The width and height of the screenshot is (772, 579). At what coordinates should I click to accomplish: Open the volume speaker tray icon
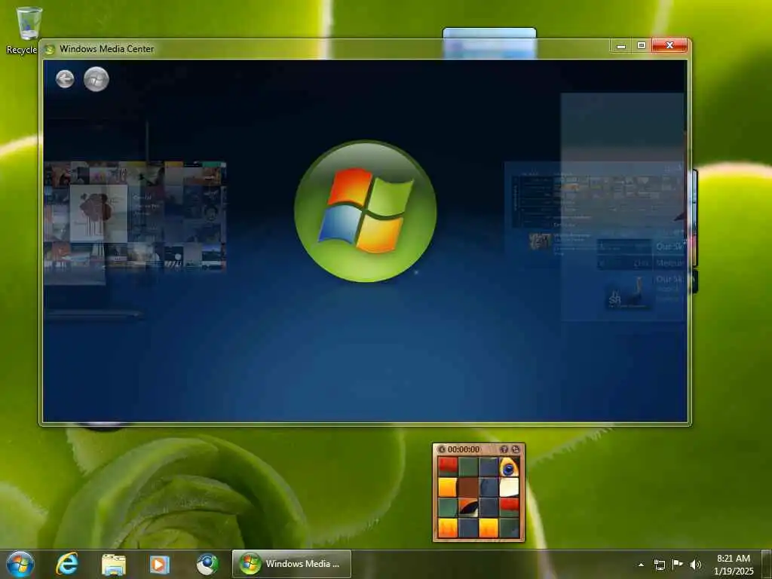695,565
